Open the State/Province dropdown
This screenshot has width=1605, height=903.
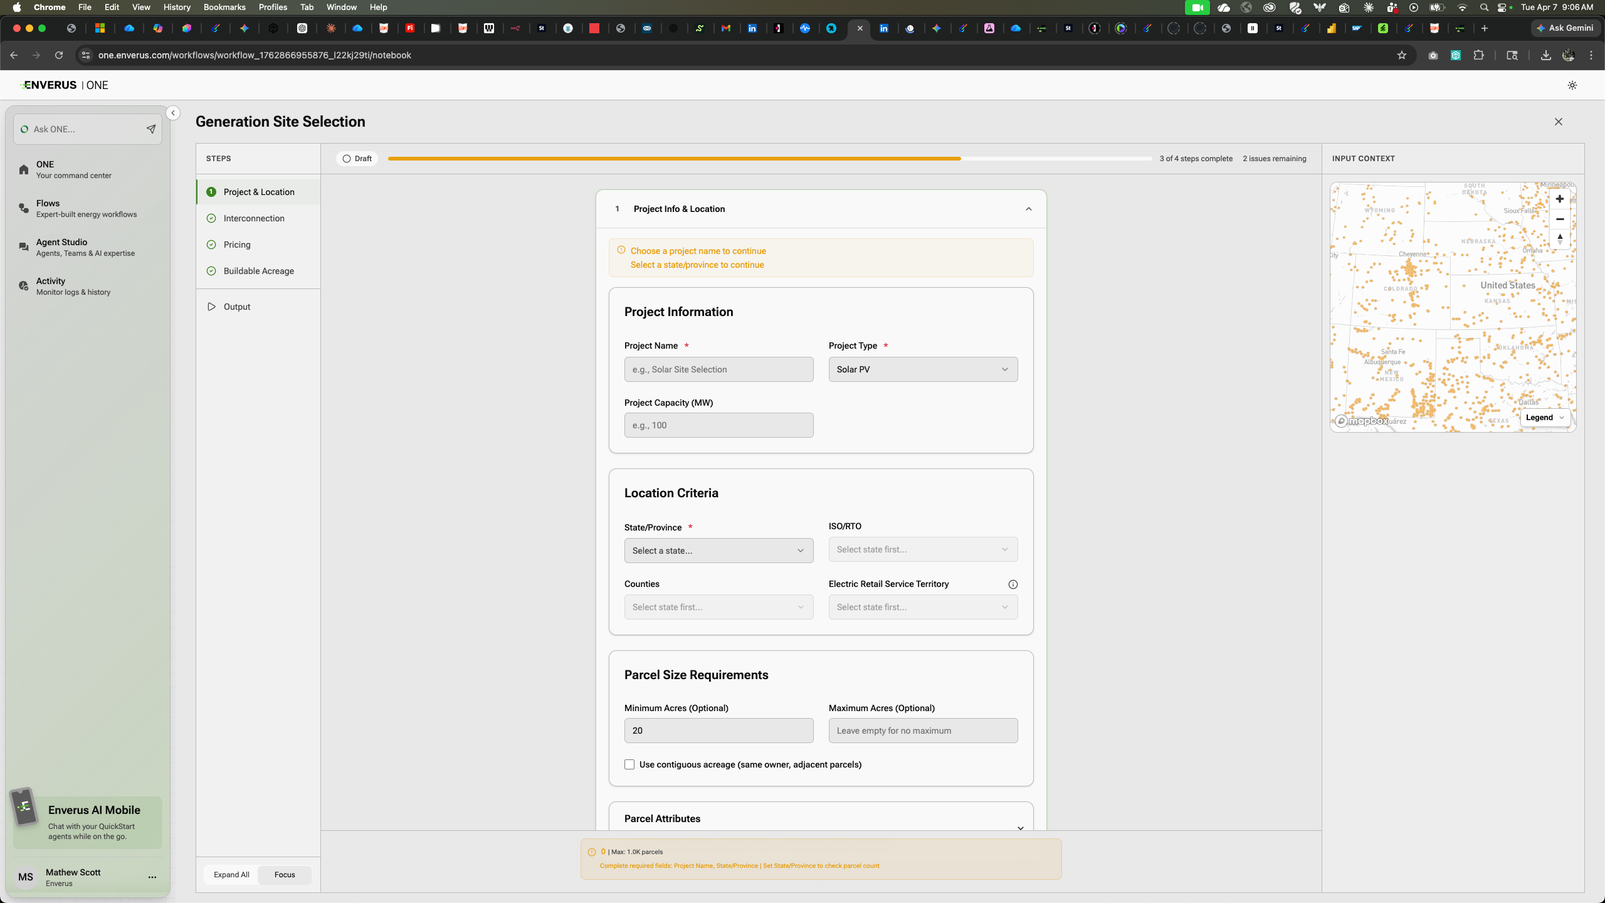click(718, 551)
